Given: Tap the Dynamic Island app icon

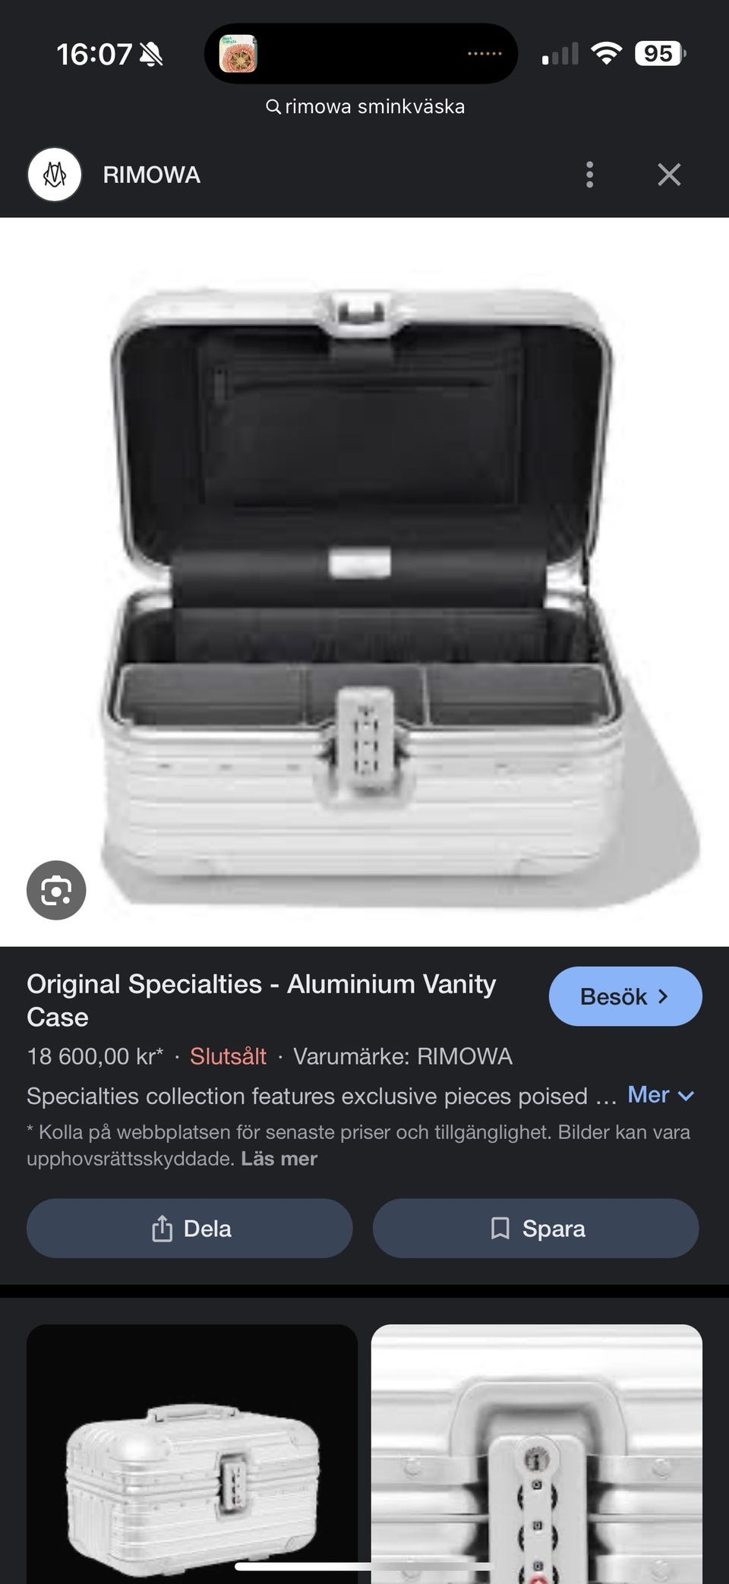Looking at the screenshot, I should tap(238, 54).
